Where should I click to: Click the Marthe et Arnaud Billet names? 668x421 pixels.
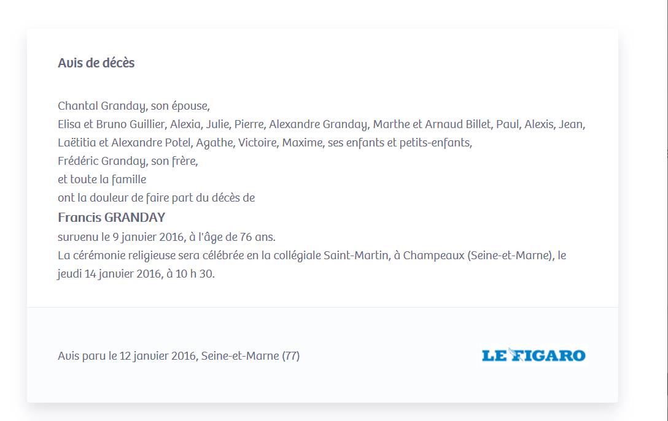click(432, 124)
